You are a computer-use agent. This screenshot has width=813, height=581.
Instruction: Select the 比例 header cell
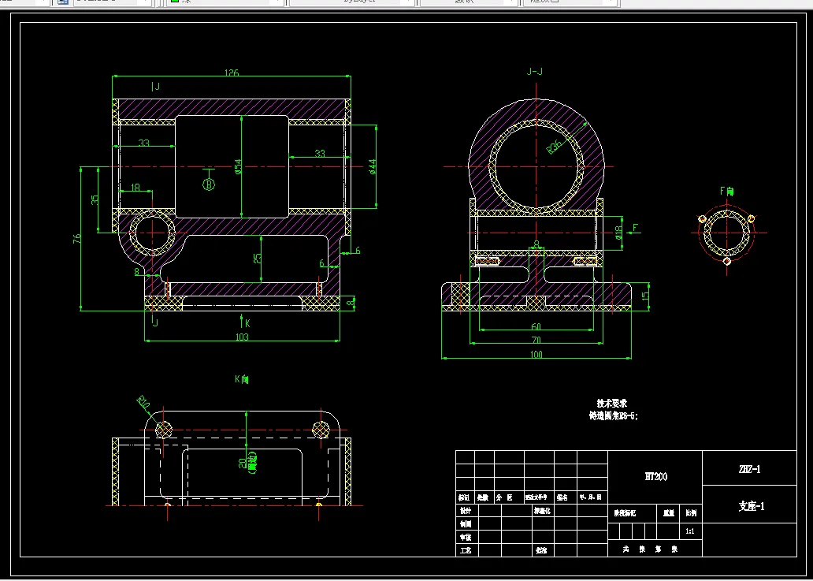point(691,513)
